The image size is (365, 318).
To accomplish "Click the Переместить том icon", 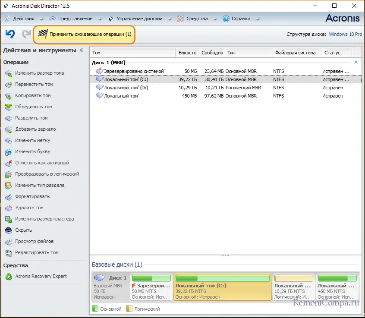I will [9, 85].
